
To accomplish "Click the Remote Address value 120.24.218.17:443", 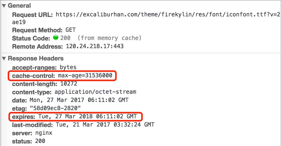I will click(x=95, y=46).
